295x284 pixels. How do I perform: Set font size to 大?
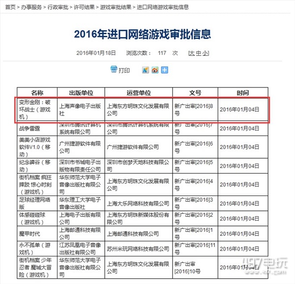[192, 53]
